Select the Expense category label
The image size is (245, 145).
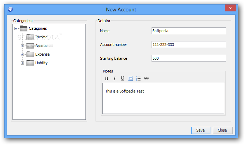coord(42,54)
